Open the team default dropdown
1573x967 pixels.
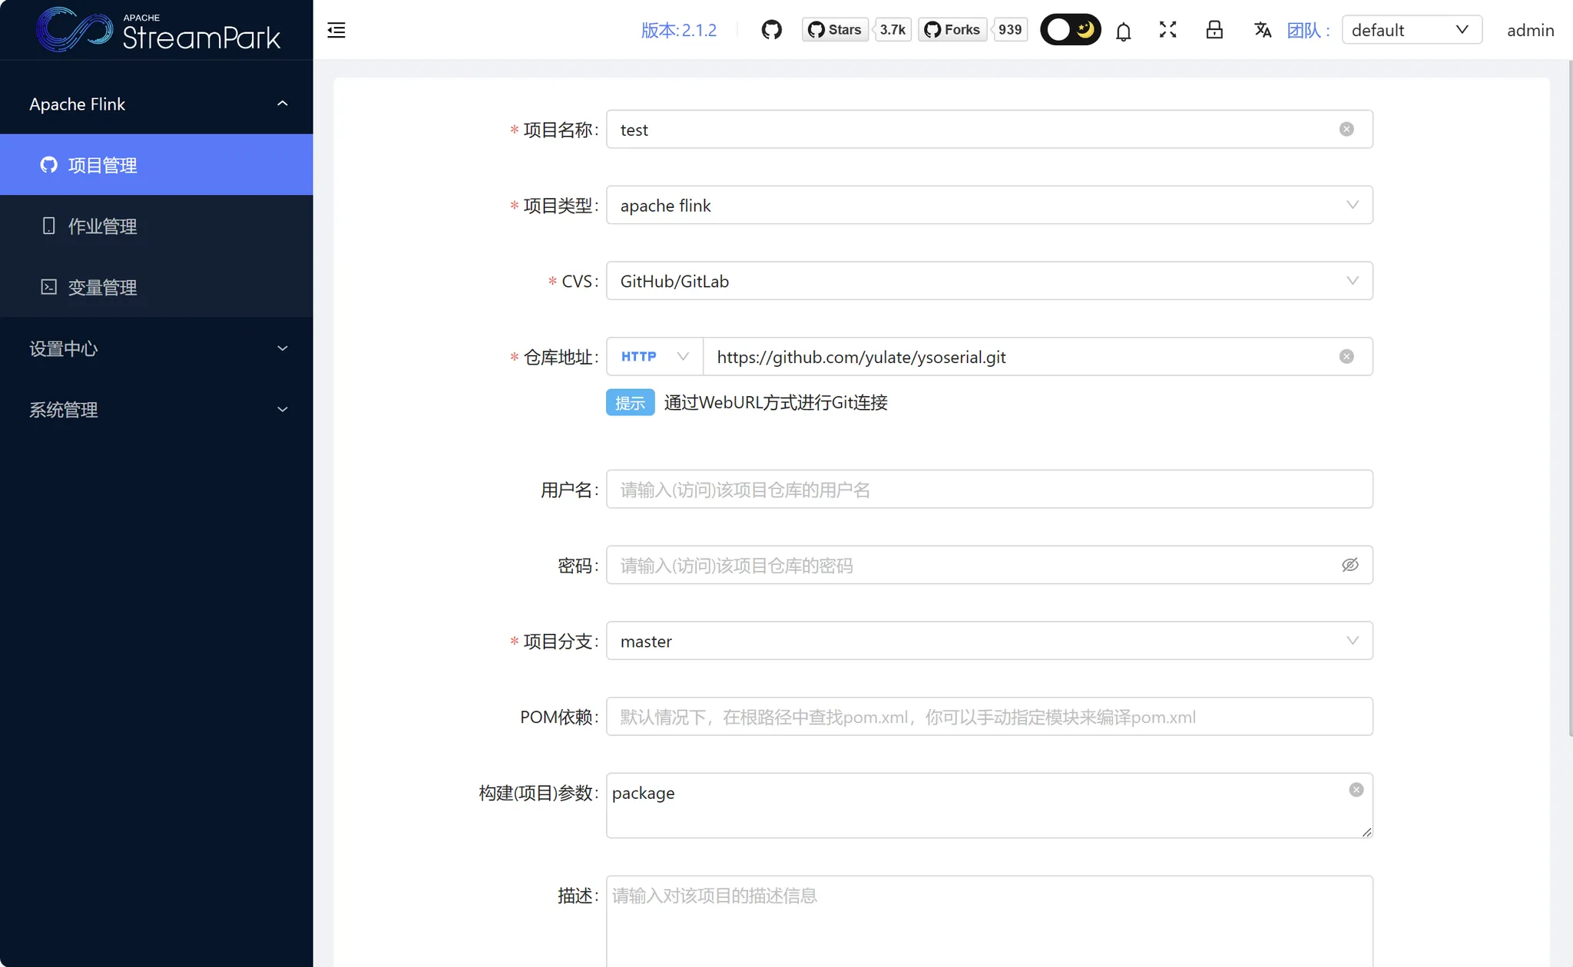(x=1412, y=30)
